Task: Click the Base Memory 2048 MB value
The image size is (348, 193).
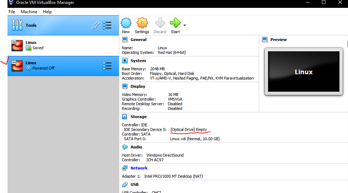Action: coord(157,69)
